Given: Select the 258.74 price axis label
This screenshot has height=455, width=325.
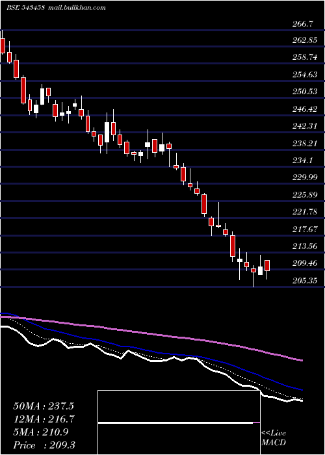Looking at the screenshot, I should pyautogui.click(x=305, y=57).
